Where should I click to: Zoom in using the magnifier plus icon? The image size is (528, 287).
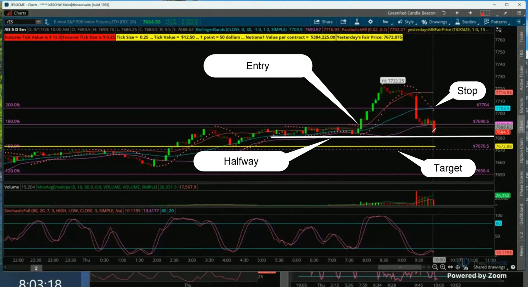442,267
